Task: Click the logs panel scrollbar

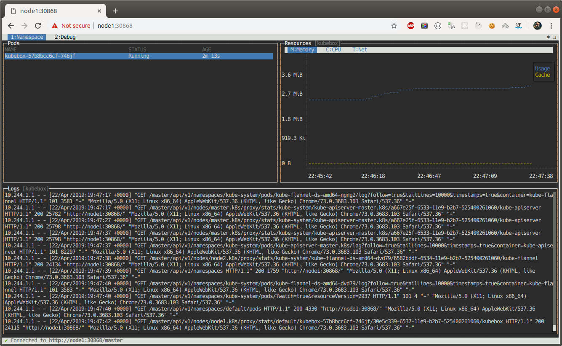Action: tap(554, 263)
